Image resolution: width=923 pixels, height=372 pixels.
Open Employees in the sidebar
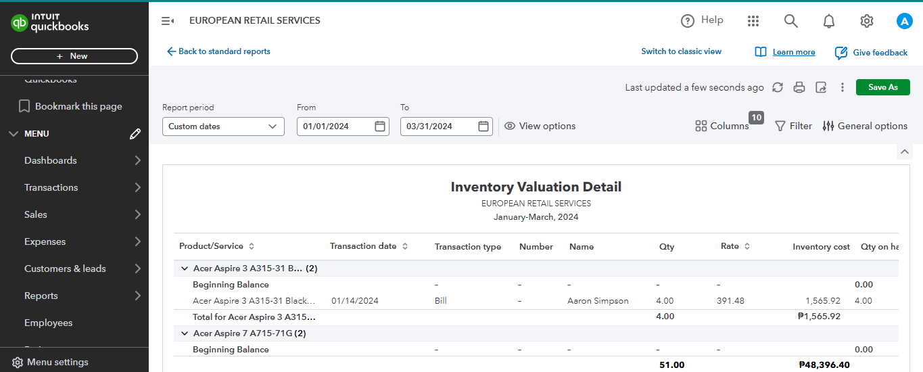pyautogui.click(x=49, y=323)
